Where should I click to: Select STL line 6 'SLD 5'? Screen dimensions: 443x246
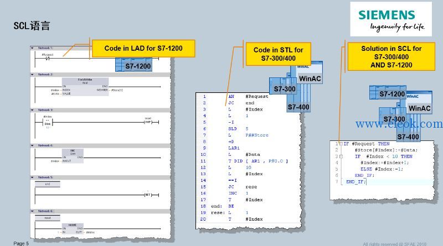(x=239, y=129)
